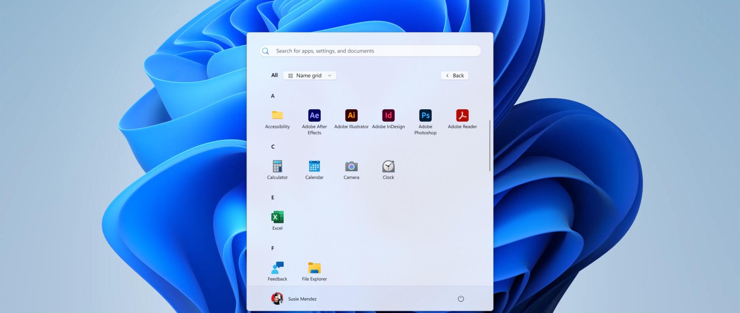740x313 pixels.
Task: Launch the Camera app
Action: (x=351, y=170)
